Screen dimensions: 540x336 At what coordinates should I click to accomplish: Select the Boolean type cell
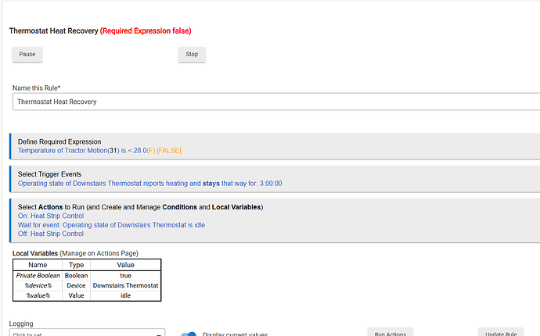pos(76,276)
